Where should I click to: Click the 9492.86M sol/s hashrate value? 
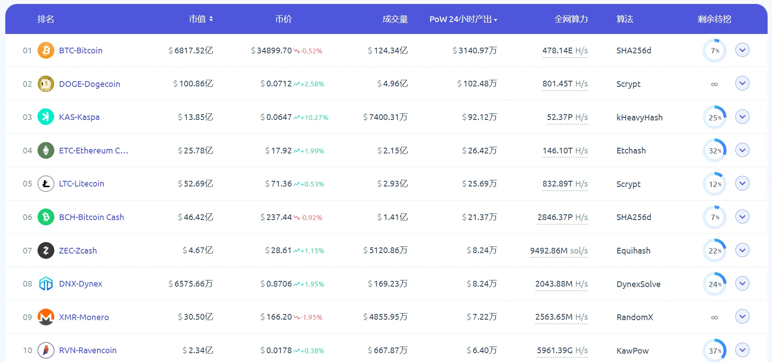click(x=559, y=250)
